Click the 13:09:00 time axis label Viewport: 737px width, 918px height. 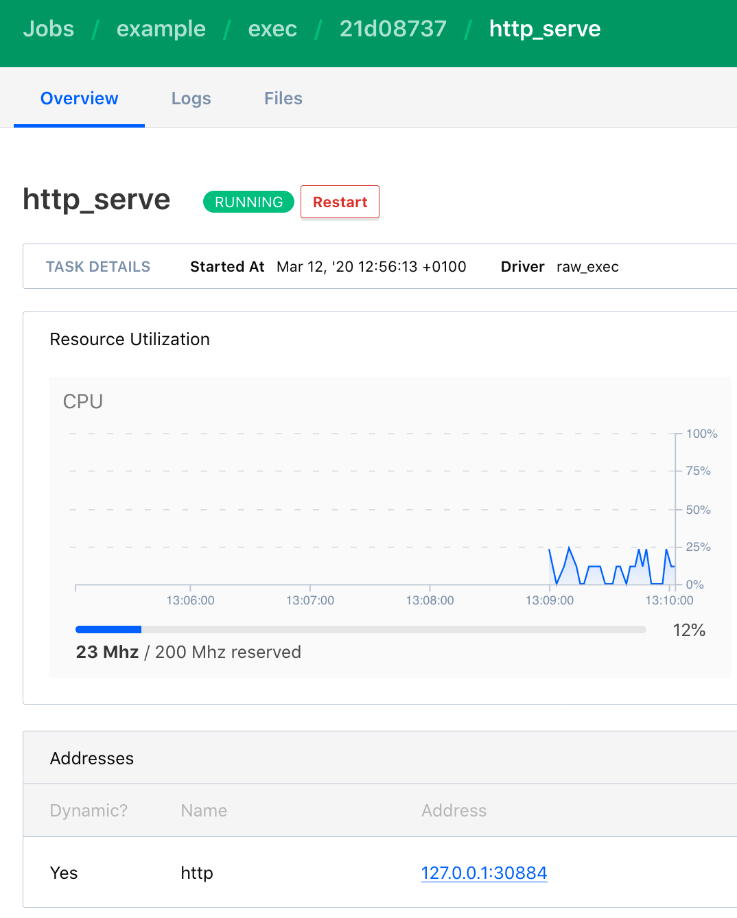click(550, 600)
